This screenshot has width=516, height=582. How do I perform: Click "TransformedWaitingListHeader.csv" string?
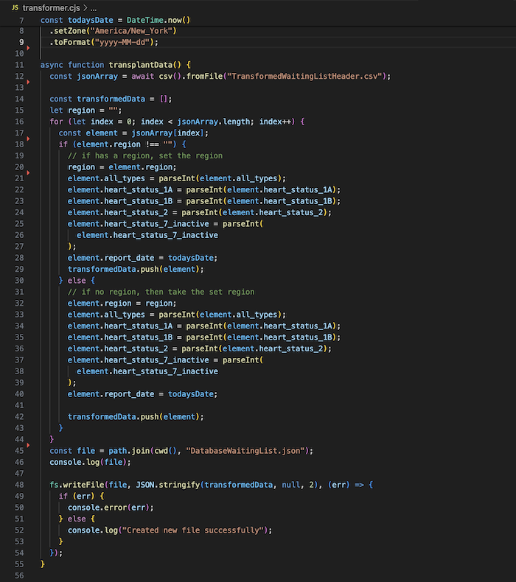point(304,77)
